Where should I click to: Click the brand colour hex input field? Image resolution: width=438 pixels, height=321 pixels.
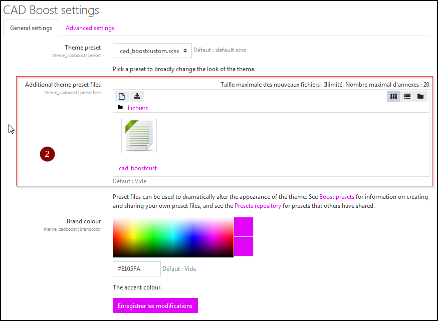tap(136, 269)
